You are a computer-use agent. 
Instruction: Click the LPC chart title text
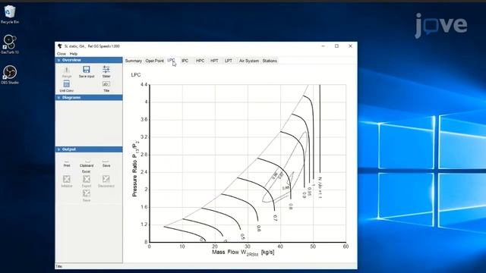(136, 75)
